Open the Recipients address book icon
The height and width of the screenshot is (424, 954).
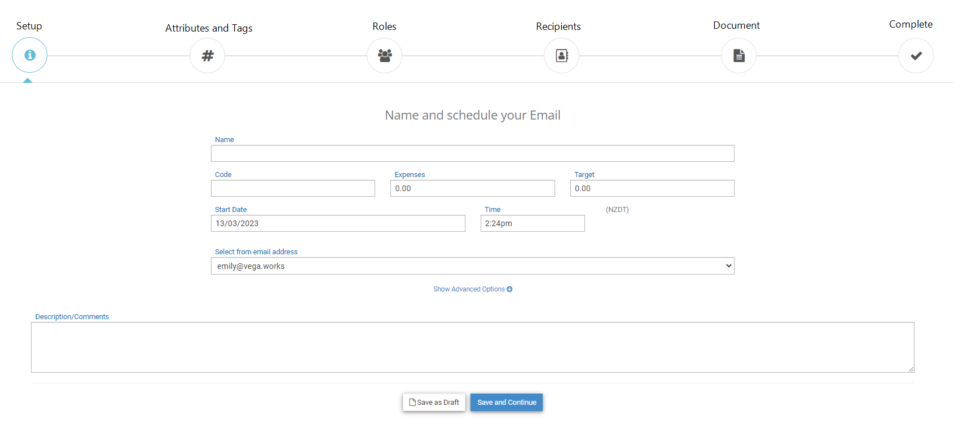click(561, 55)
